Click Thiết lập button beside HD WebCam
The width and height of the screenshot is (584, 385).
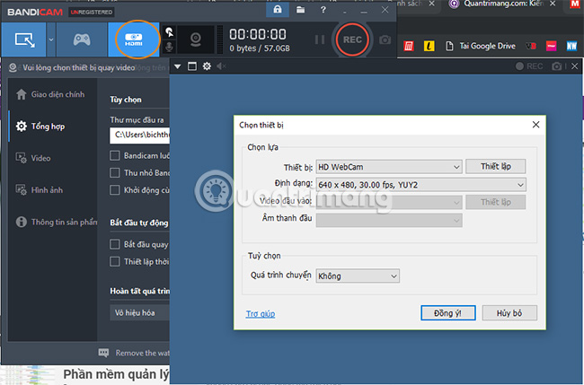[x=495, y=166]
